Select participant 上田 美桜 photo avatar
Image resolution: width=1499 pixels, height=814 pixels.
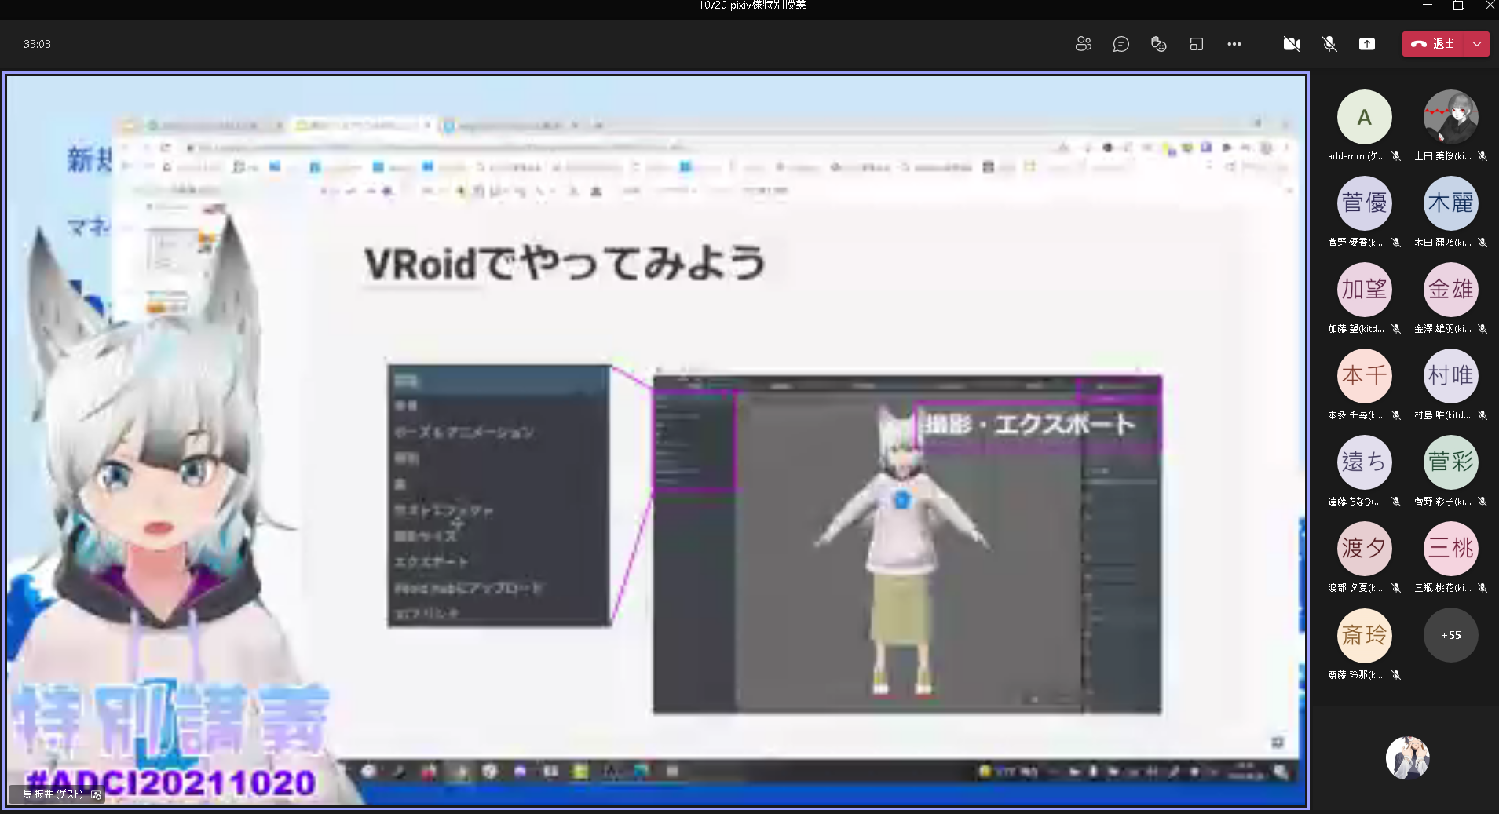1450,117
